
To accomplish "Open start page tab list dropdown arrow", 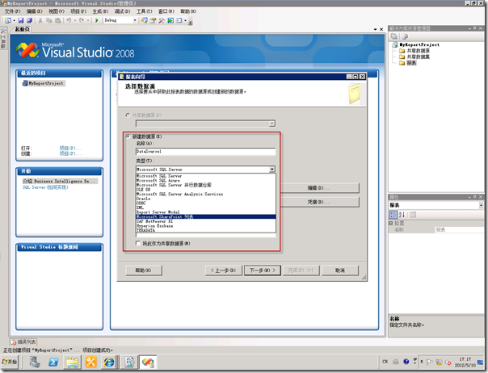I will (x=376, y=29).
